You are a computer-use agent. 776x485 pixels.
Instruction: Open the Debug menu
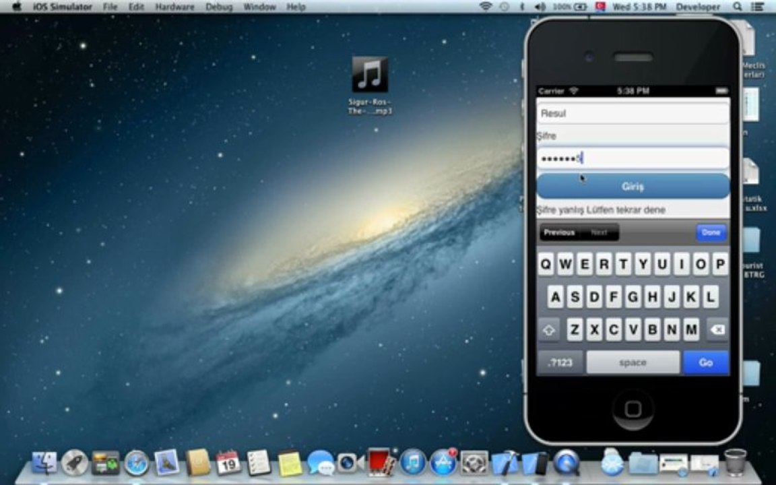[x=219, y=7]
